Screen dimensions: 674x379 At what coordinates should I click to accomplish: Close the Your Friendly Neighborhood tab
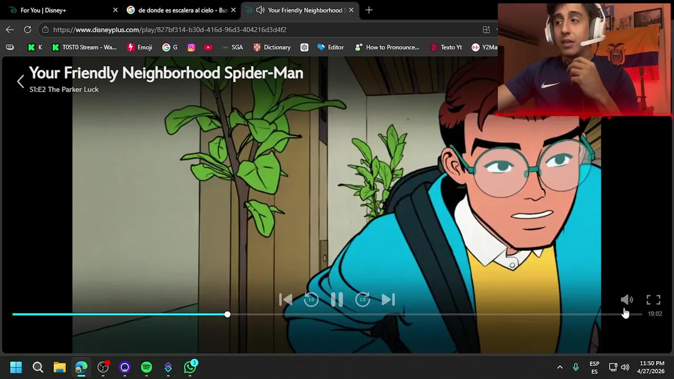click(x=351, y=10)
